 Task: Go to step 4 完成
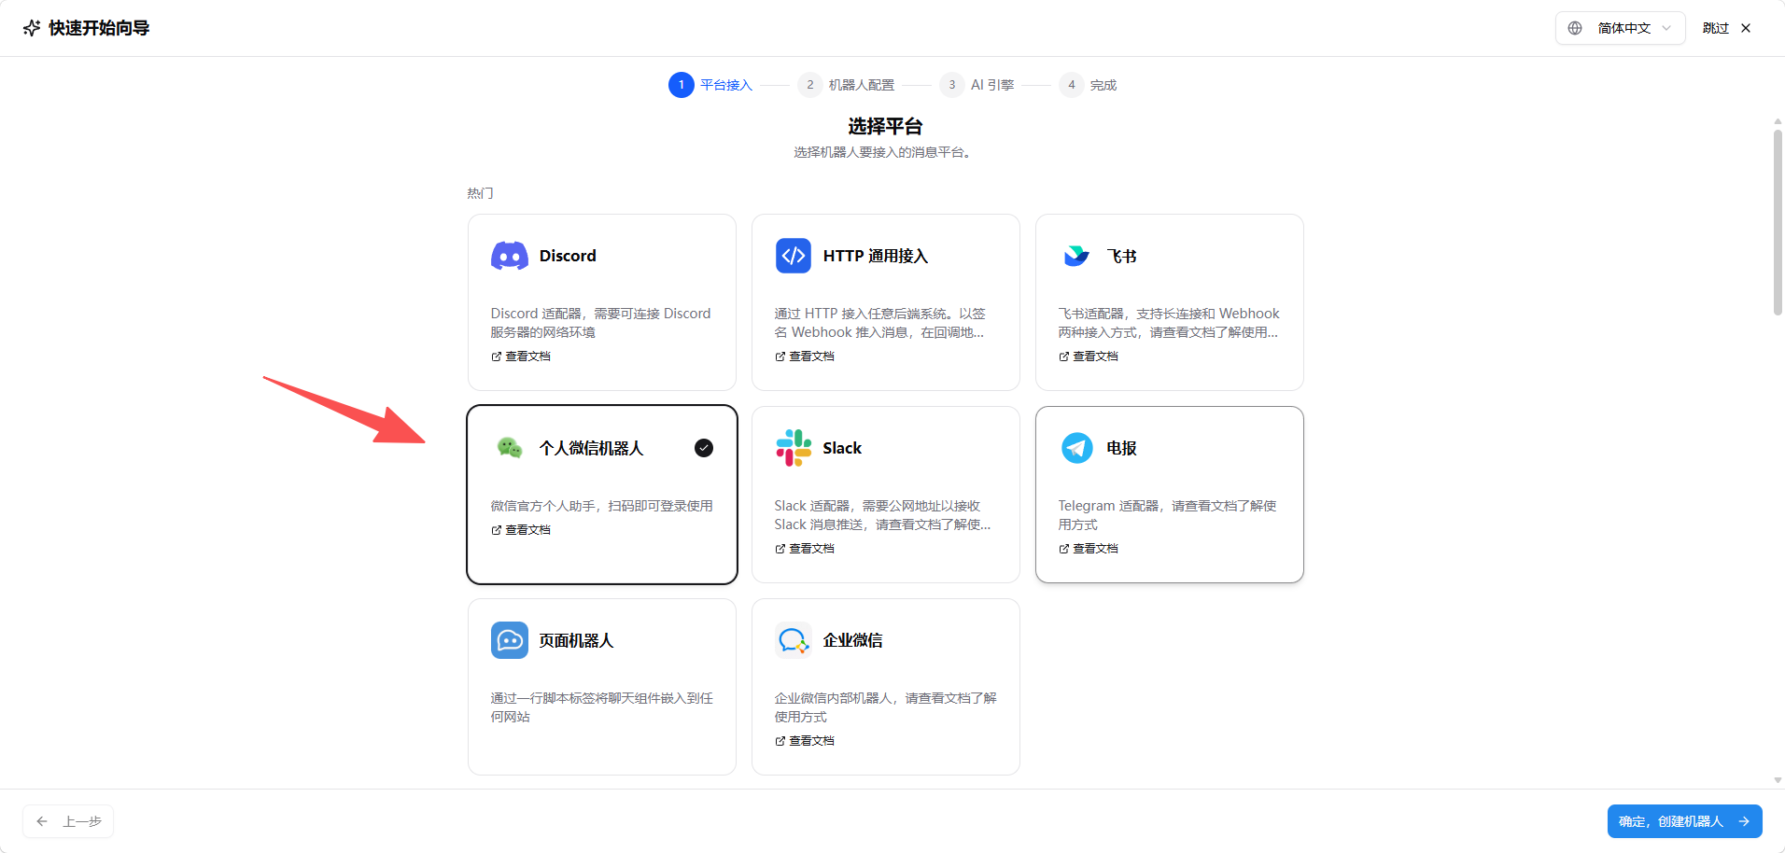[1089, 85]
